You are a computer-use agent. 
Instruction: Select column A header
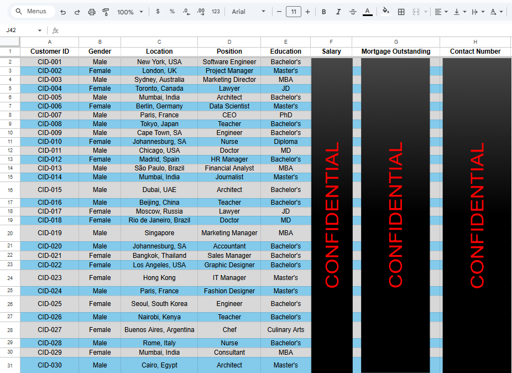point(50,42)
